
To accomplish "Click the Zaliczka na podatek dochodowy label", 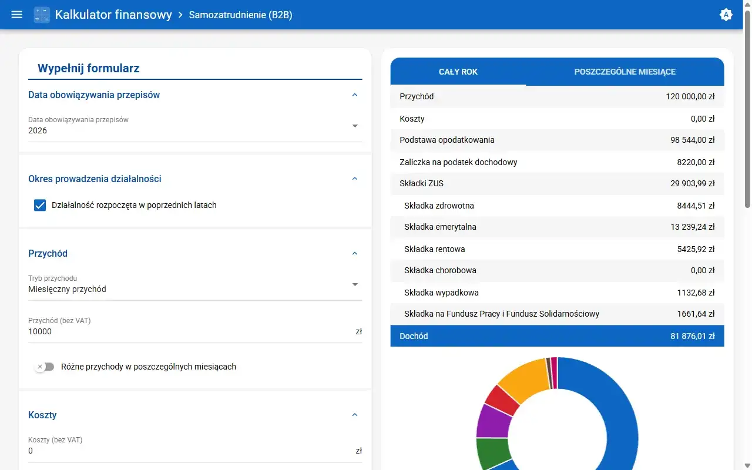I will pos(458,162).
